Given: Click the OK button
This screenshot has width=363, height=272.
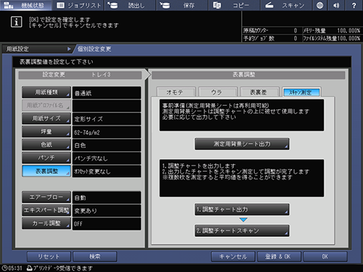Looking at the screenshot, I should tap(325, 257).
